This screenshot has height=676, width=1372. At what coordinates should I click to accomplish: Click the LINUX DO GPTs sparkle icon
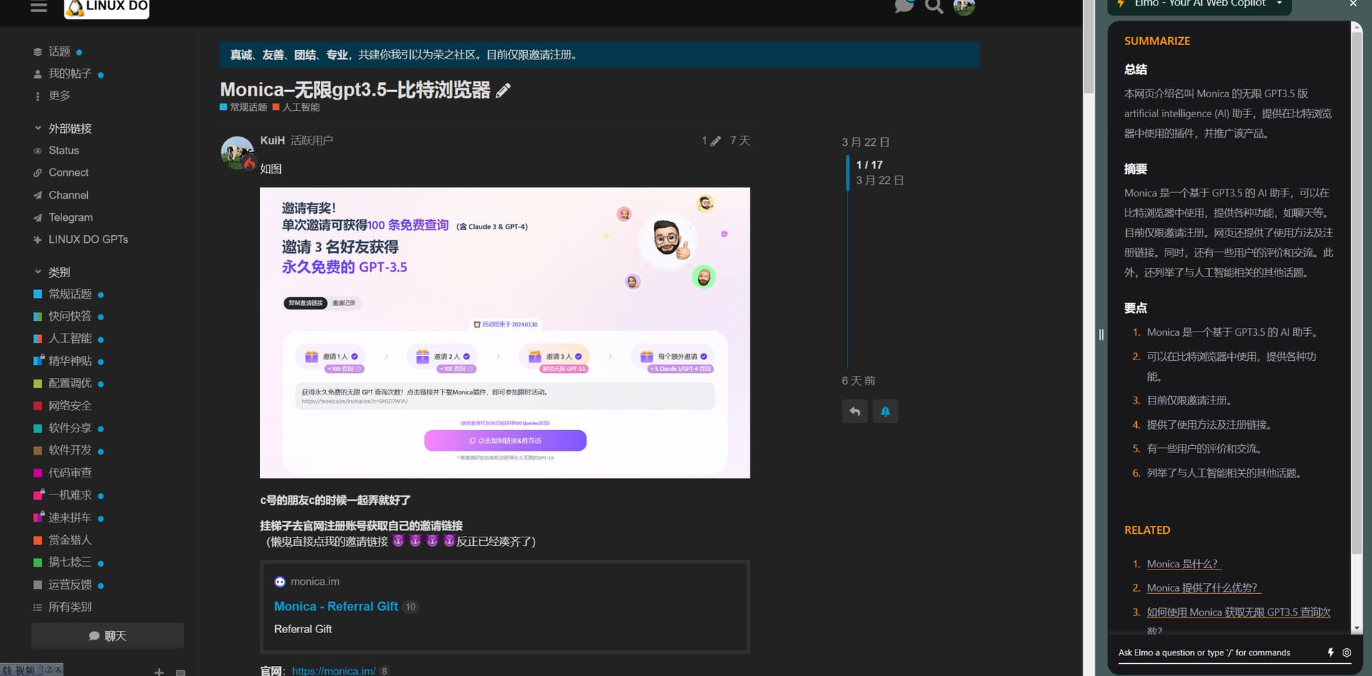(38, 240)
